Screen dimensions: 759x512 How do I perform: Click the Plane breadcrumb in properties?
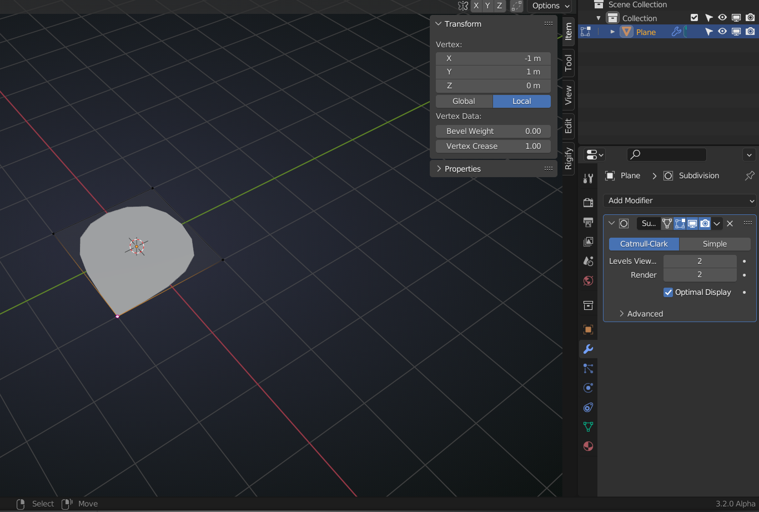click(x=630, y=175)
